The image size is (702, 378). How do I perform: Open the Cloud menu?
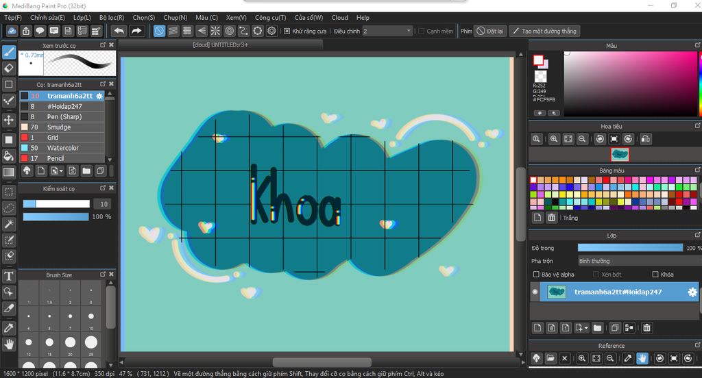click(x=340, y=17)
